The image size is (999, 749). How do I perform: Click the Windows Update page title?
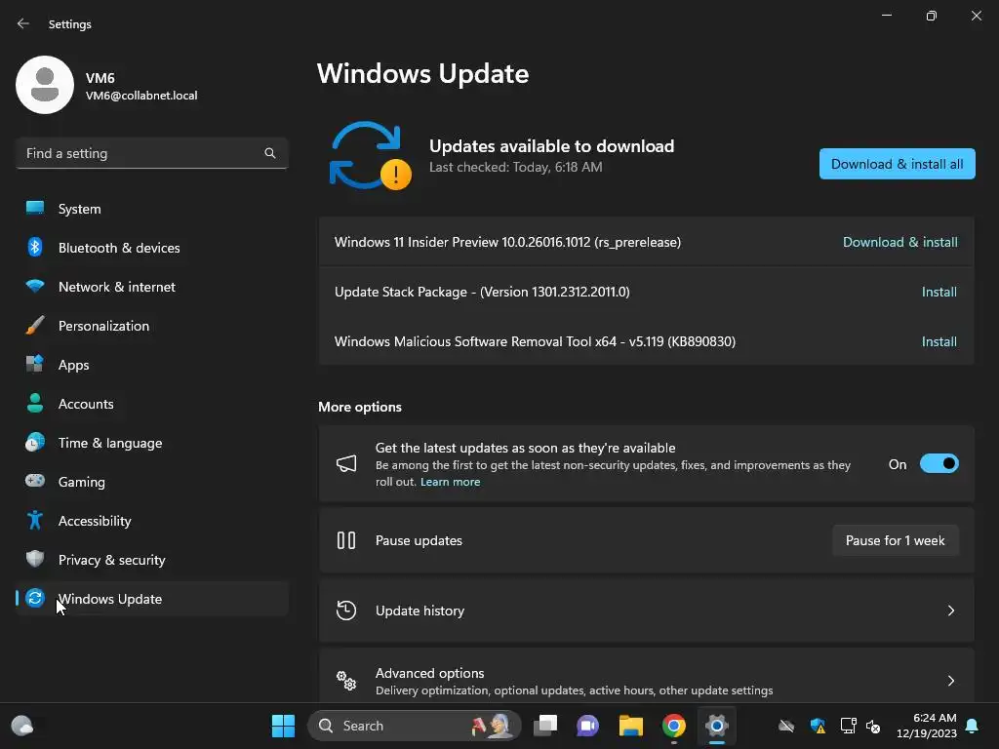[x=423, y=74]
